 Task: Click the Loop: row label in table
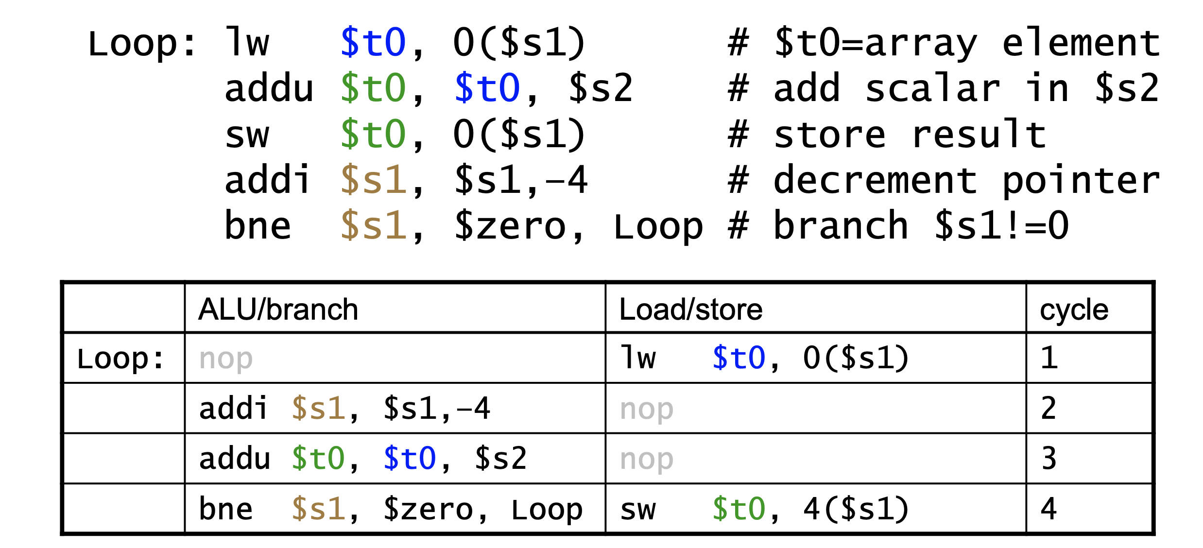pyautogui.click(x=120, y=359)
